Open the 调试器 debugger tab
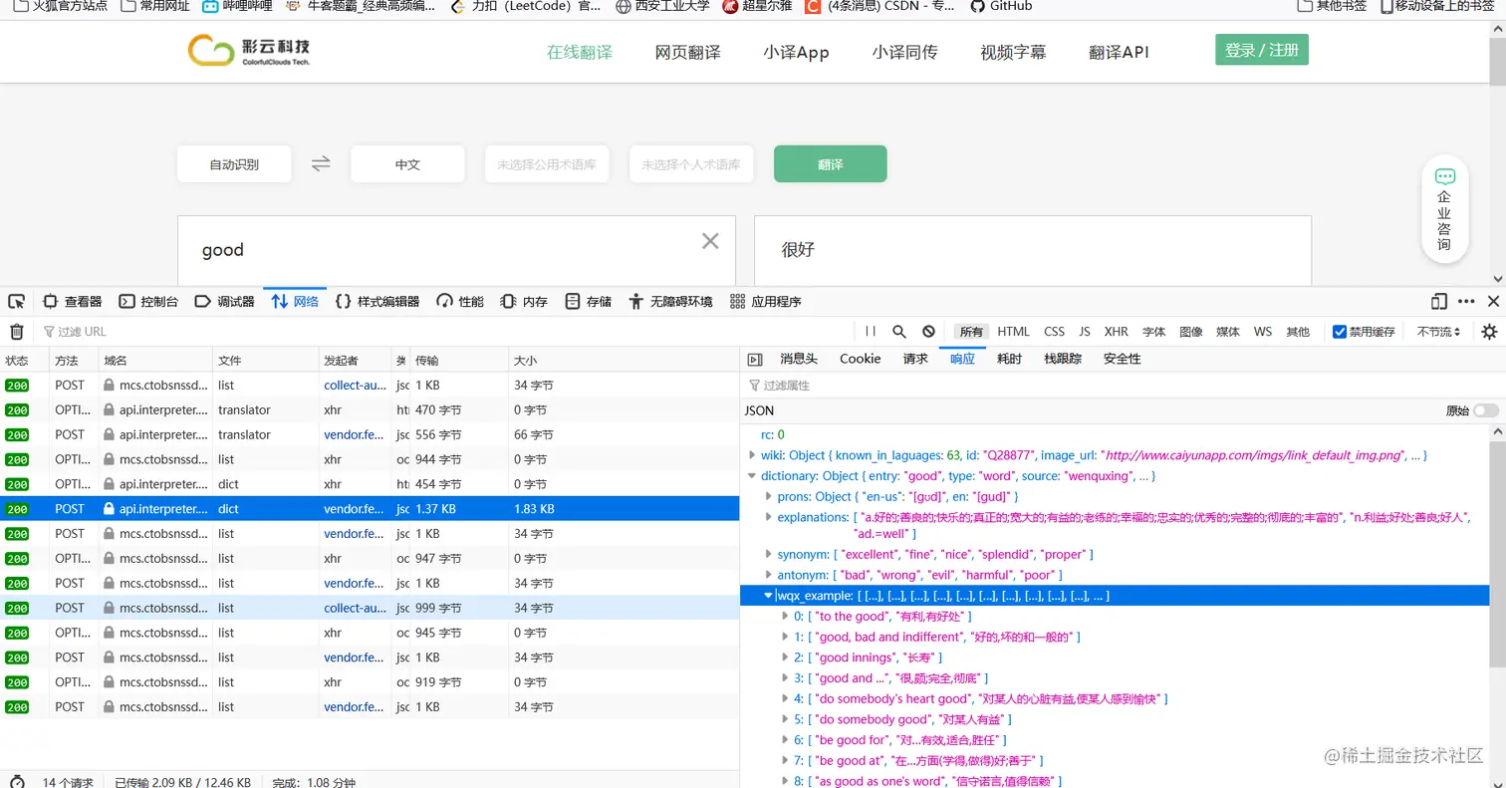The height and width of the screenshot is (788, 1506). point(225,301)
